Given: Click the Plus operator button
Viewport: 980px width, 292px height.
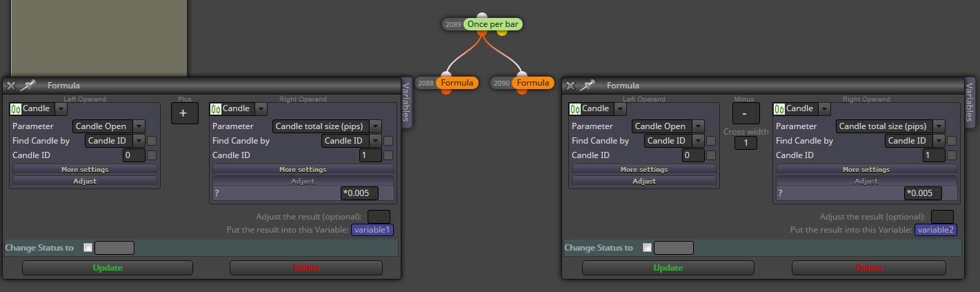Looking at the screenshot, I should coord(184,113).
